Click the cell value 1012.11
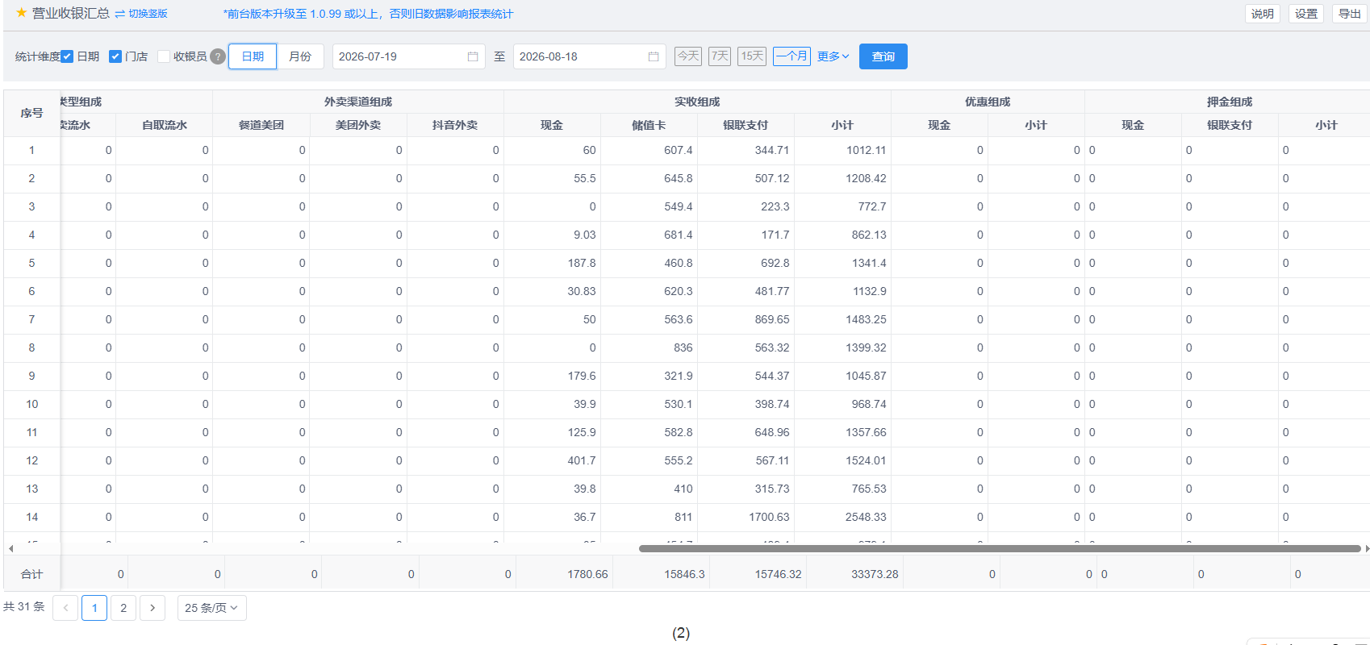Image resolution: width=1370 pixels, height=645 pixels. pos(866,151)
